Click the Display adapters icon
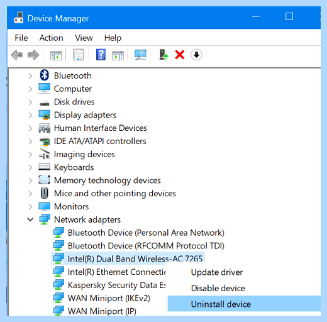This screenshot has height=322, width=327. [44, 114]
